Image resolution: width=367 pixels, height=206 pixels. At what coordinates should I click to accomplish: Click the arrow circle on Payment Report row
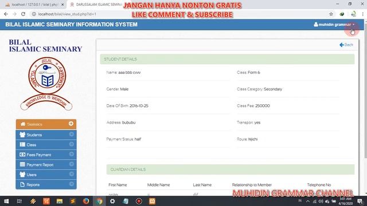(x=71, y=164)
